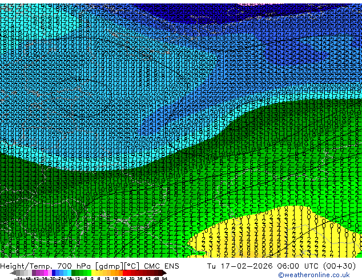Click the gray left arrow end of the legend
This screenshot has width=362, height=280.
13,273
